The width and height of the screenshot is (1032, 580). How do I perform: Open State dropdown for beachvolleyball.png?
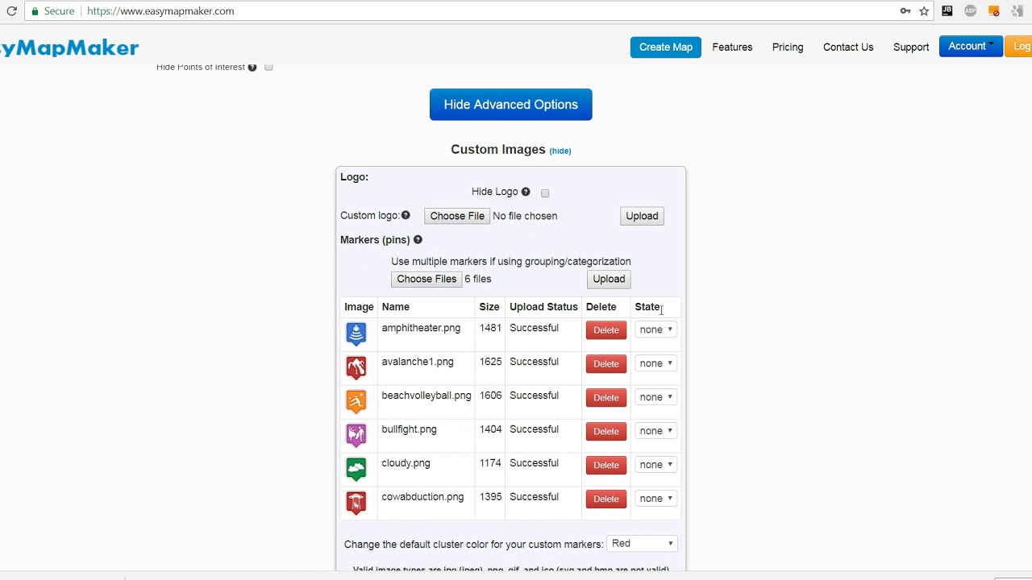655,397
